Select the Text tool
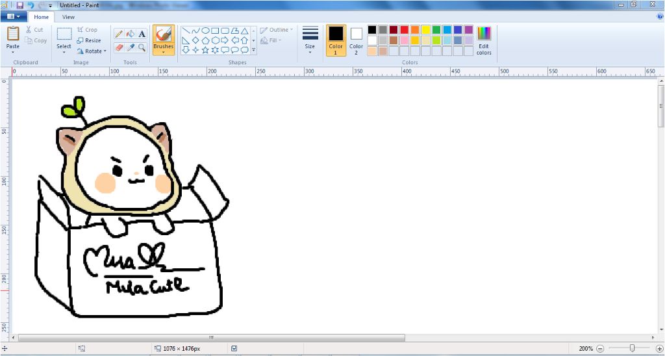 [142, 34]
